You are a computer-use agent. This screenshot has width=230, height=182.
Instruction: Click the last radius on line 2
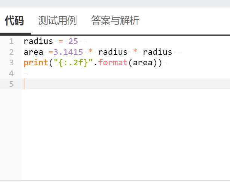coord(158,52)
